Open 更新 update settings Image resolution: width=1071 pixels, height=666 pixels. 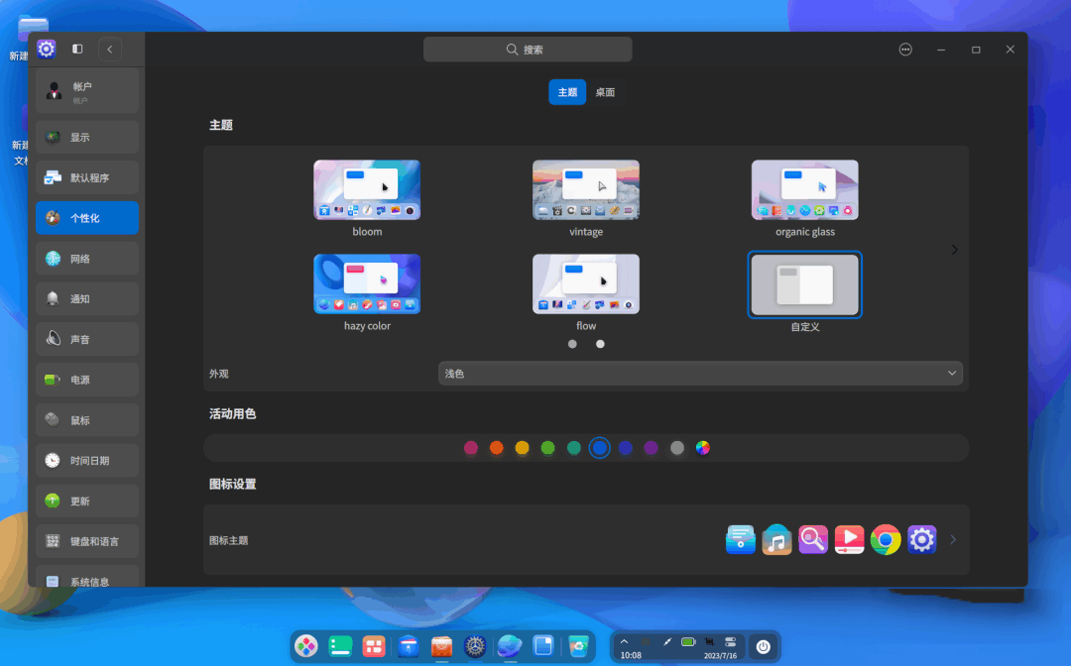pos(86,500)
